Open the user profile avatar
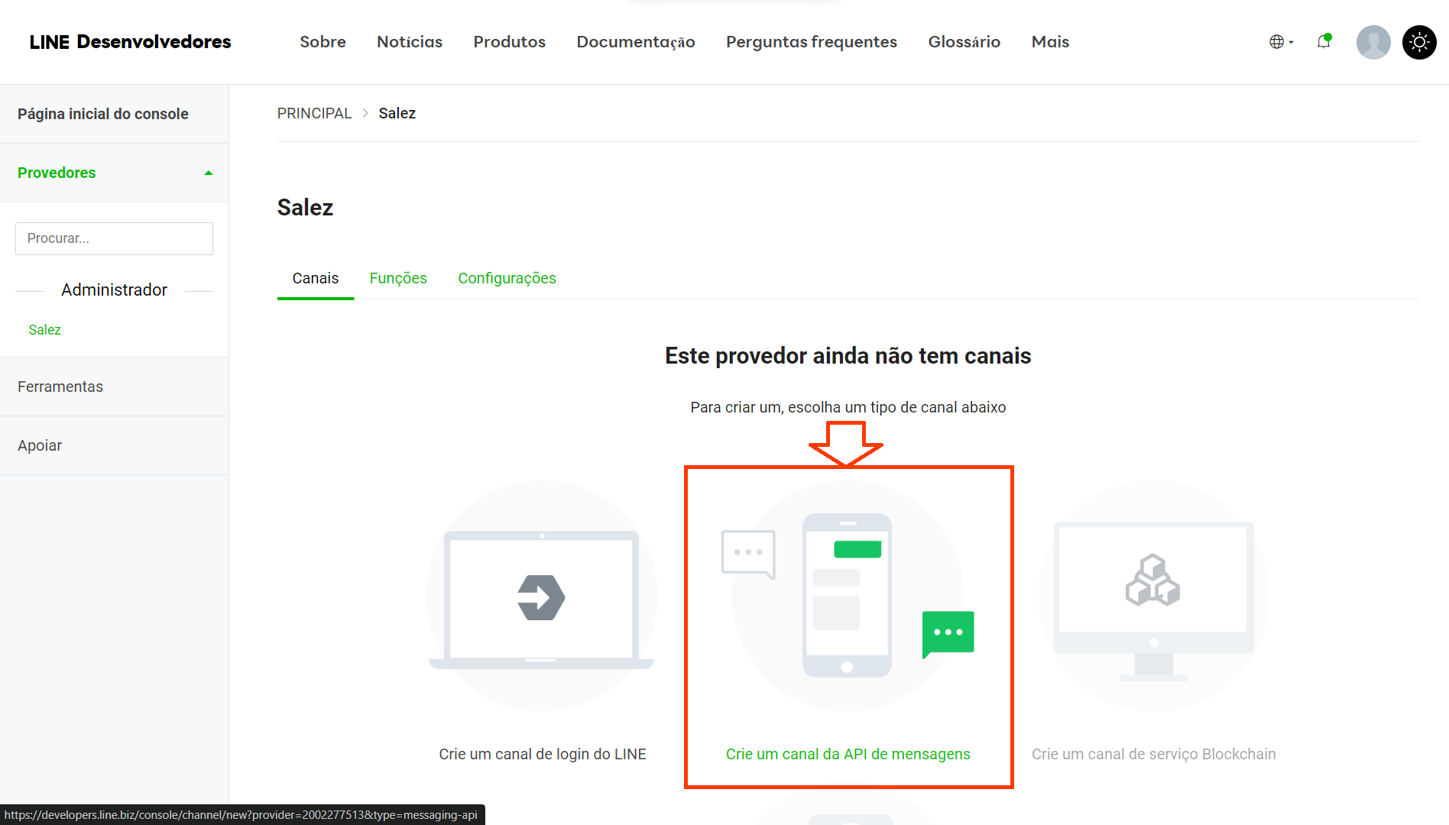1449x825 pixels. (1373, 42)
